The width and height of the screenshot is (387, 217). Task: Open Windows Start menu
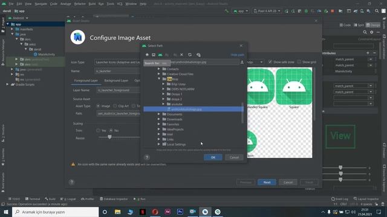click(x=6, y=212)
